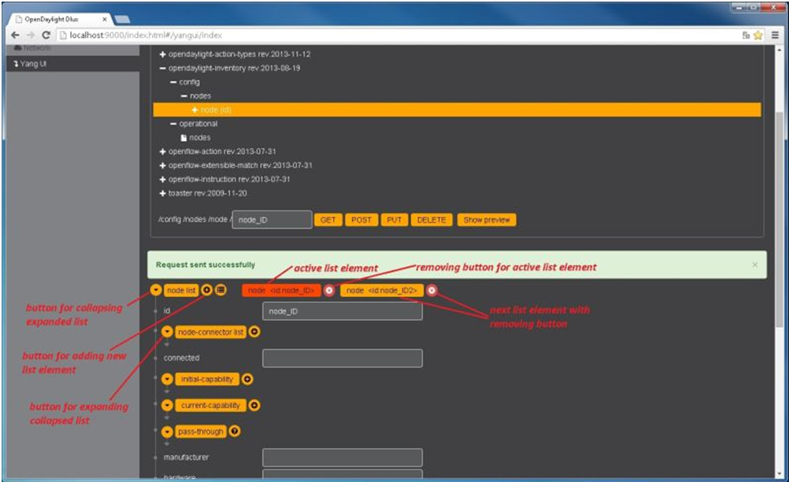Remove active node <id:node_ID> element
This screenshot has height=482, width=789.
(x=328, y=291)
